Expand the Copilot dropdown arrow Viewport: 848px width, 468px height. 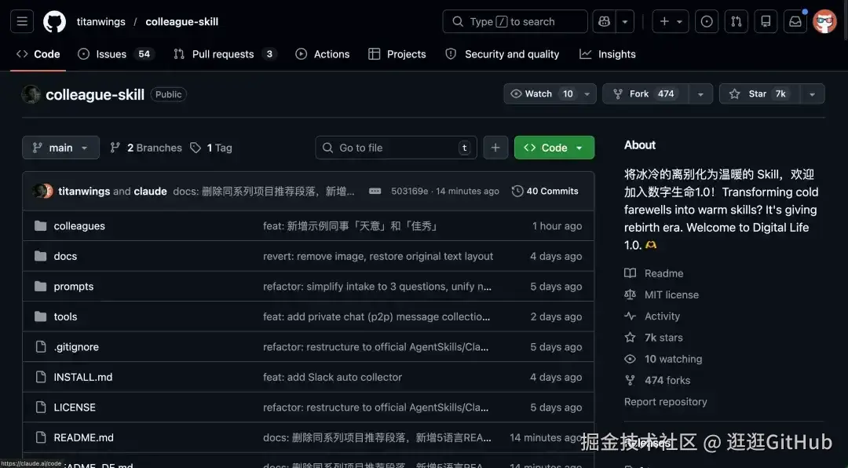625,22
